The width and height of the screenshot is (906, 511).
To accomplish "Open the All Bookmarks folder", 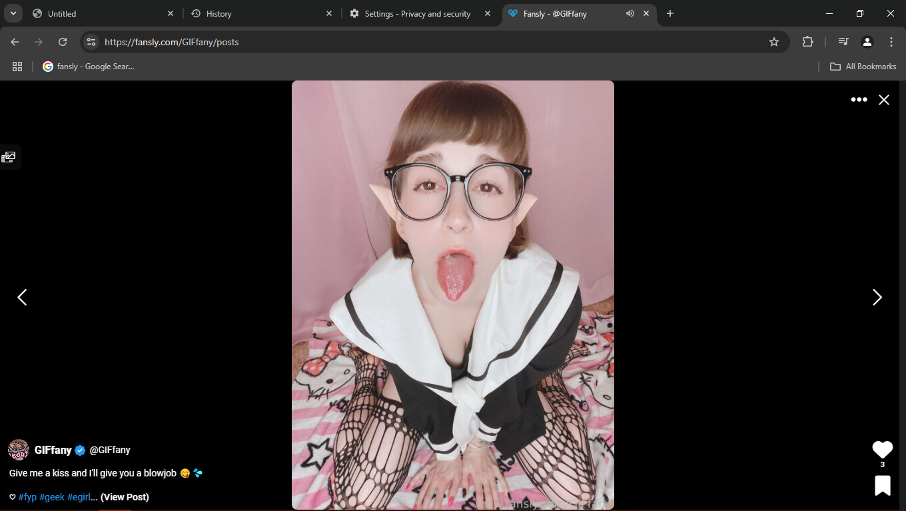I will (x=863, y=67).
